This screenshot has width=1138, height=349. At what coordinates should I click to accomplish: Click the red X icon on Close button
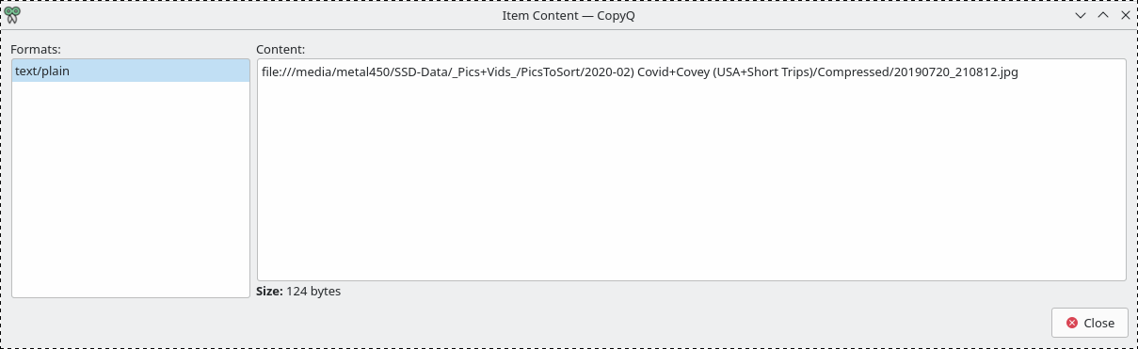pyautogui.click(x=1072, y=323)
